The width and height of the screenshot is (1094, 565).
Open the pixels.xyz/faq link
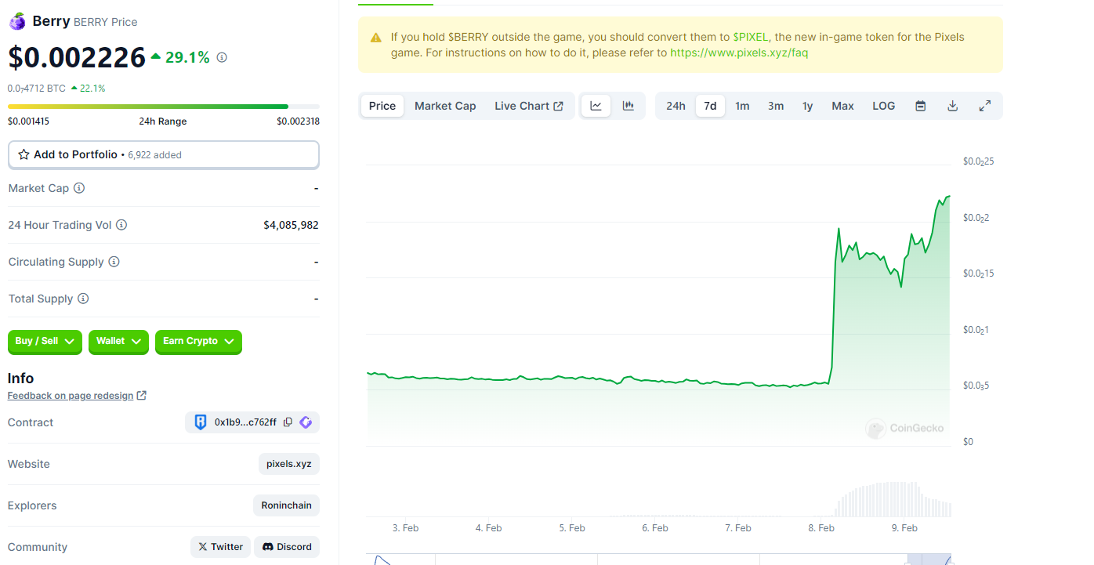point(739,53)
